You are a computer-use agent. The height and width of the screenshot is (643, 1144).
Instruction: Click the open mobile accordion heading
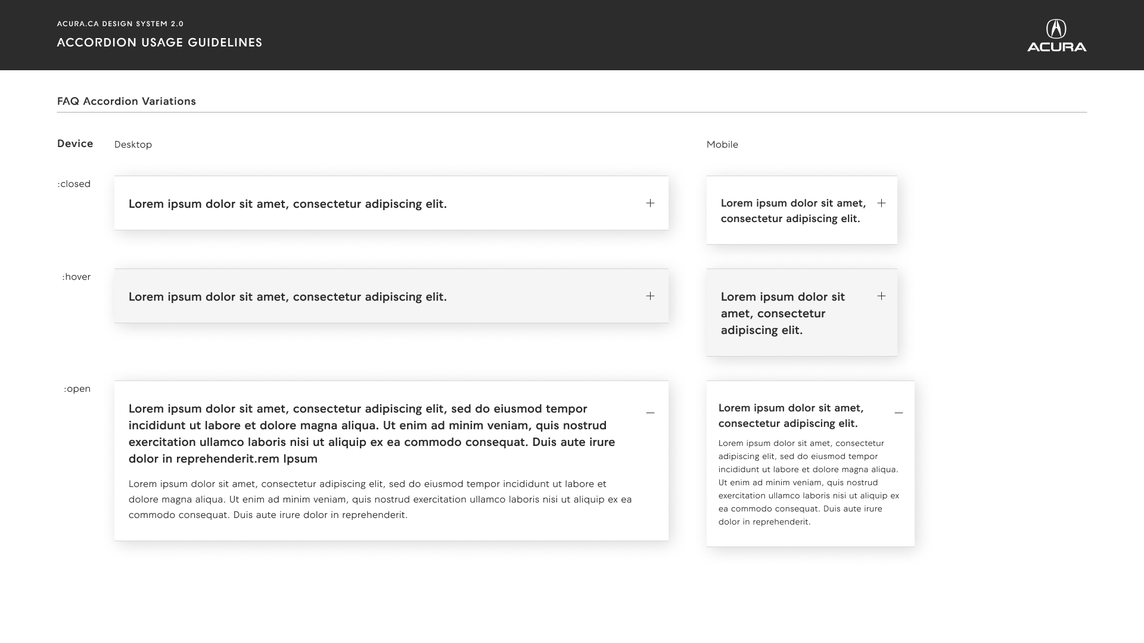tap(791, 416)
